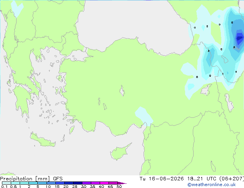Viewport: 244px width, 188px height.
Task: Click the island of Rhodes on the map
Action: point(72,130)
